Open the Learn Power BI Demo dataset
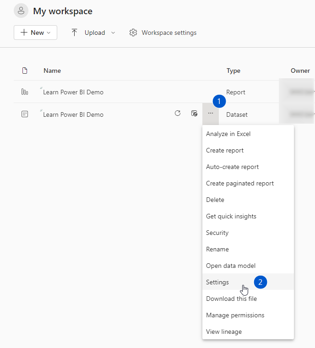 coord(73,114)
